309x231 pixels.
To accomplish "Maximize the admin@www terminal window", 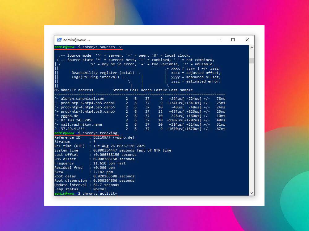I will [x=233, y=40].
